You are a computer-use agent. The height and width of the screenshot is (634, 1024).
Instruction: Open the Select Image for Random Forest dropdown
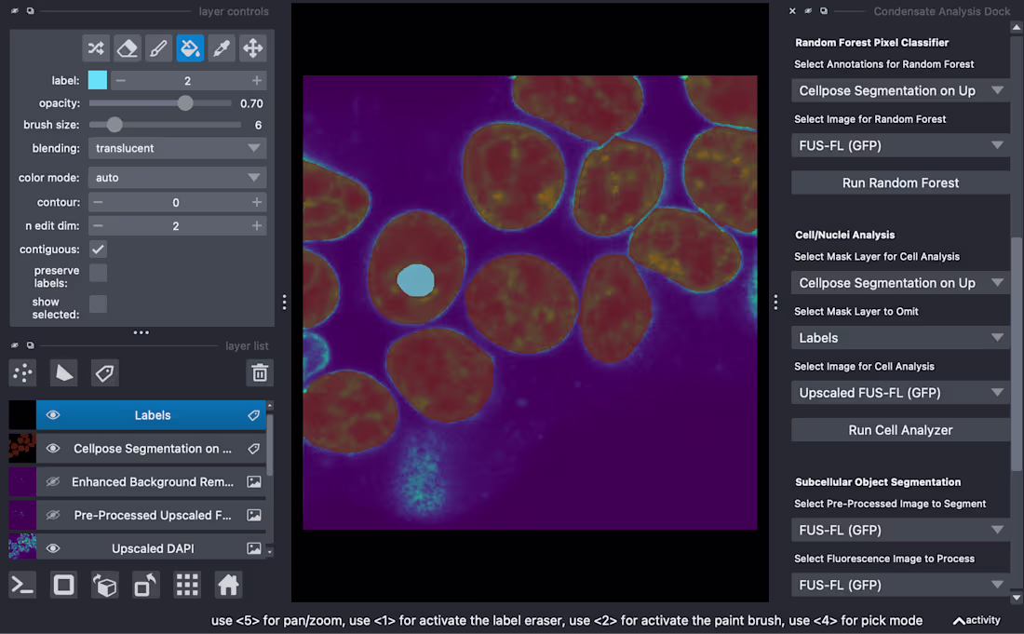(899, 145)
